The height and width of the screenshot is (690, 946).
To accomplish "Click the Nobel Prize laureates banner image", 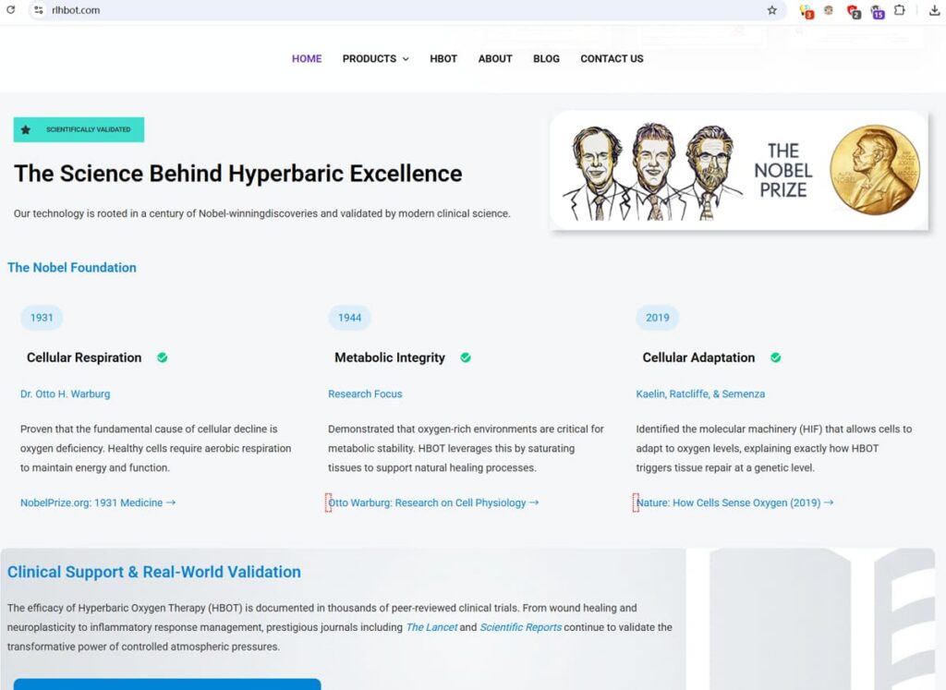I will click(x=739, y=170).
